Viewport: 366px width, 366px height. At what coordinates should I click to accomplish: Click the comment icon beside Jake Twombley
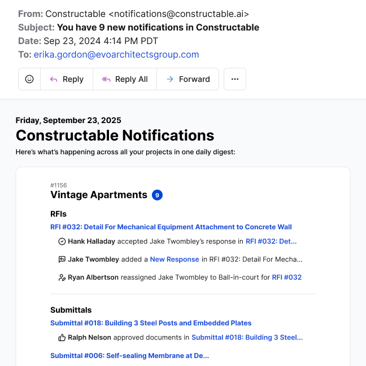click(x=62, y=259)
